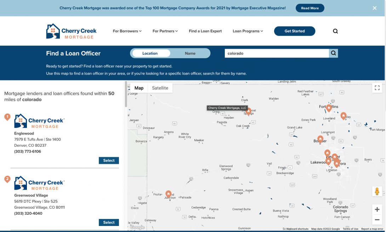Click the Lakewood map marker
This screenshot has height=232, width=386.
pyautogui.click(x=328, y=161)
